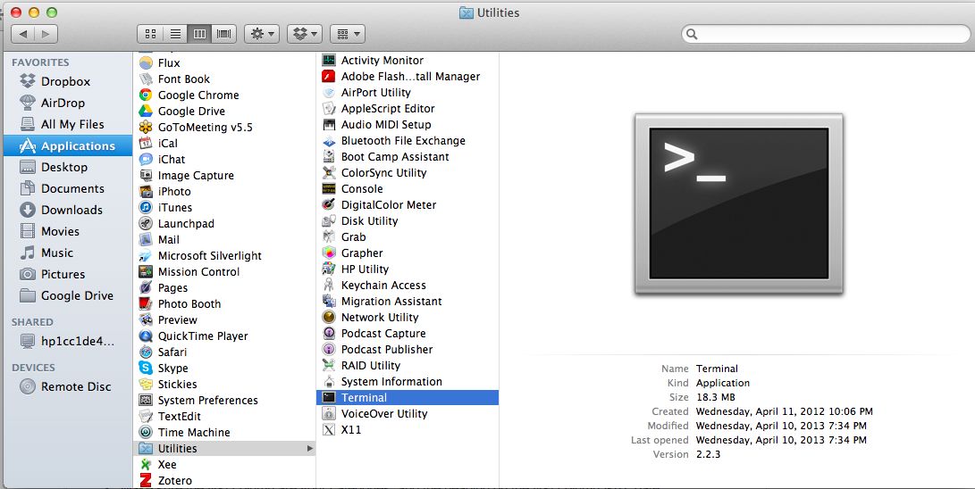The width and height of the screenshot is (975, 489).
Task: Switch to icon view mode
Action: pos(150,34)
